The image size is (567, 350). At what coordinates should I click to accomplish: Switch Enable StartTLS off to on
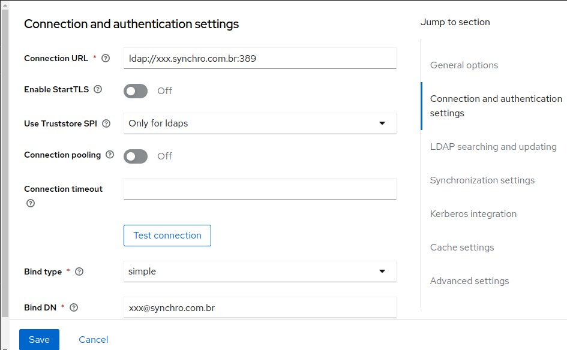(135, 91)
